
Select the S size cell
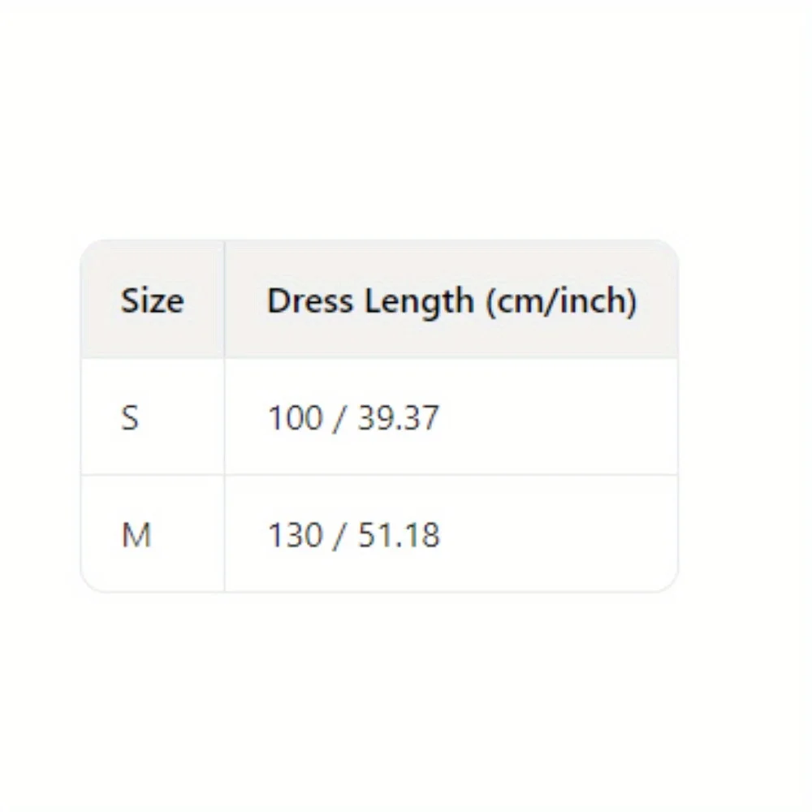coord(130,418)
